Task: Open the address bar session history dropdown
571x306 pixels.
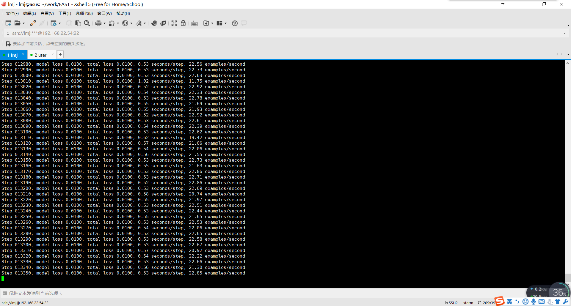Action: [x=564, y=33]
